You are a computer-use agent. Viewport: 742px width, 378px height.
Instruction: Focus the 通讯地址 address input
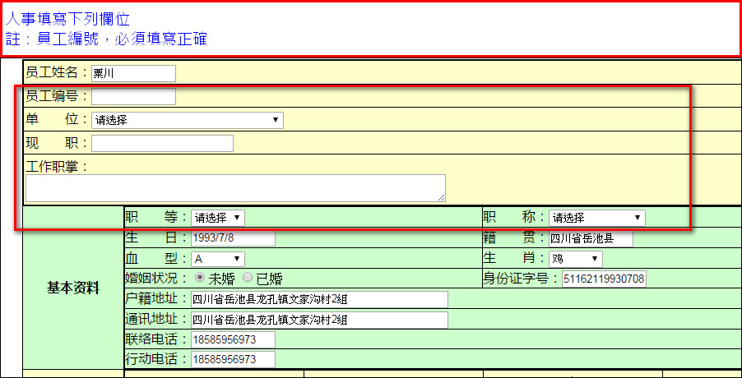click(x=319, y=319)
